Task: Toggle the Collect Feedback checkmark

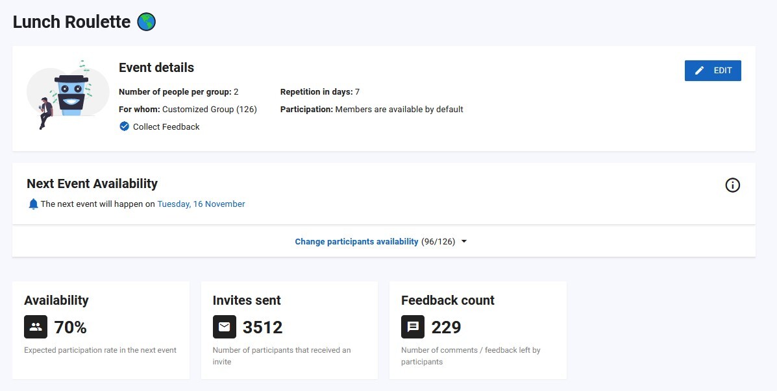Action: tap(125, 126)
